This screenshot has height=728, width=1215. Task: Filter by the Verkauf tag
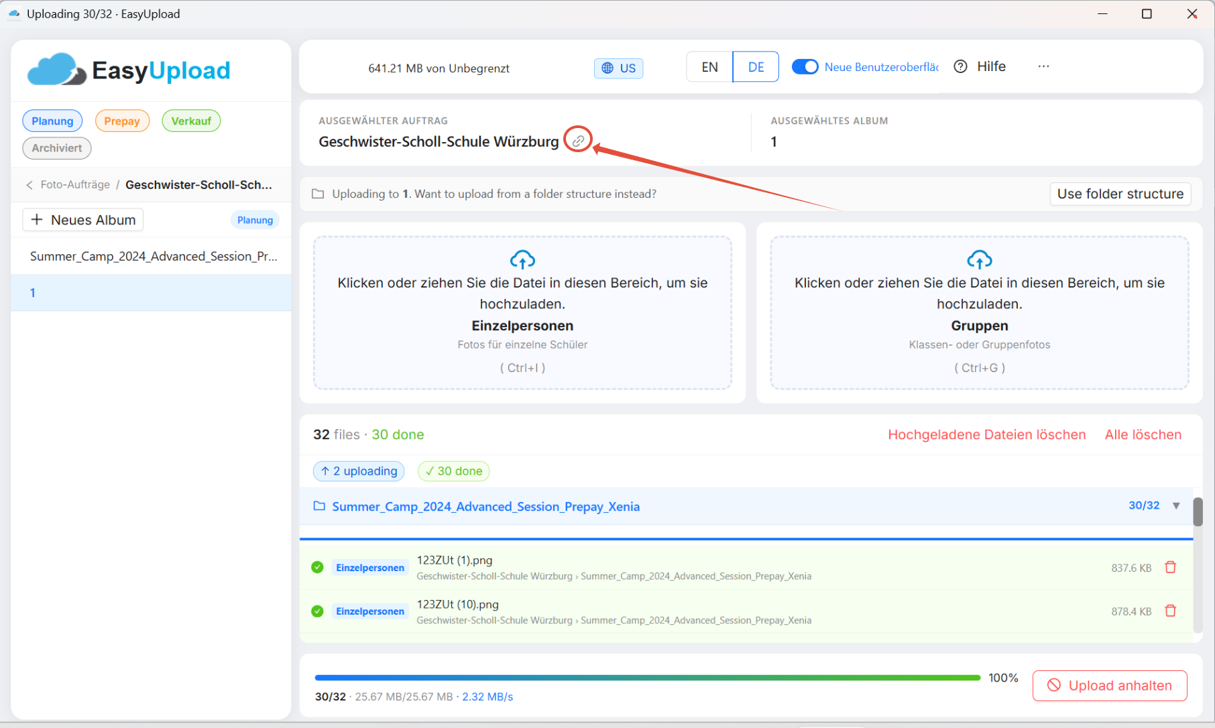coord(191,121)
